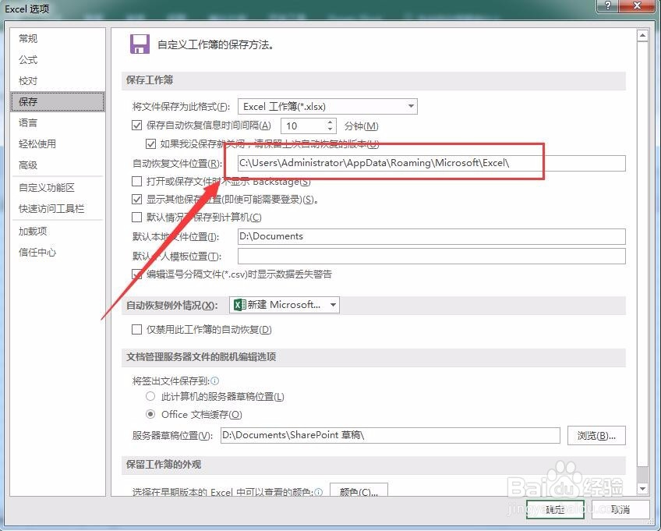661x531 pixels.
Task: Increase AutoRecover minutes with up arrow
Action: tap(330, 122)
